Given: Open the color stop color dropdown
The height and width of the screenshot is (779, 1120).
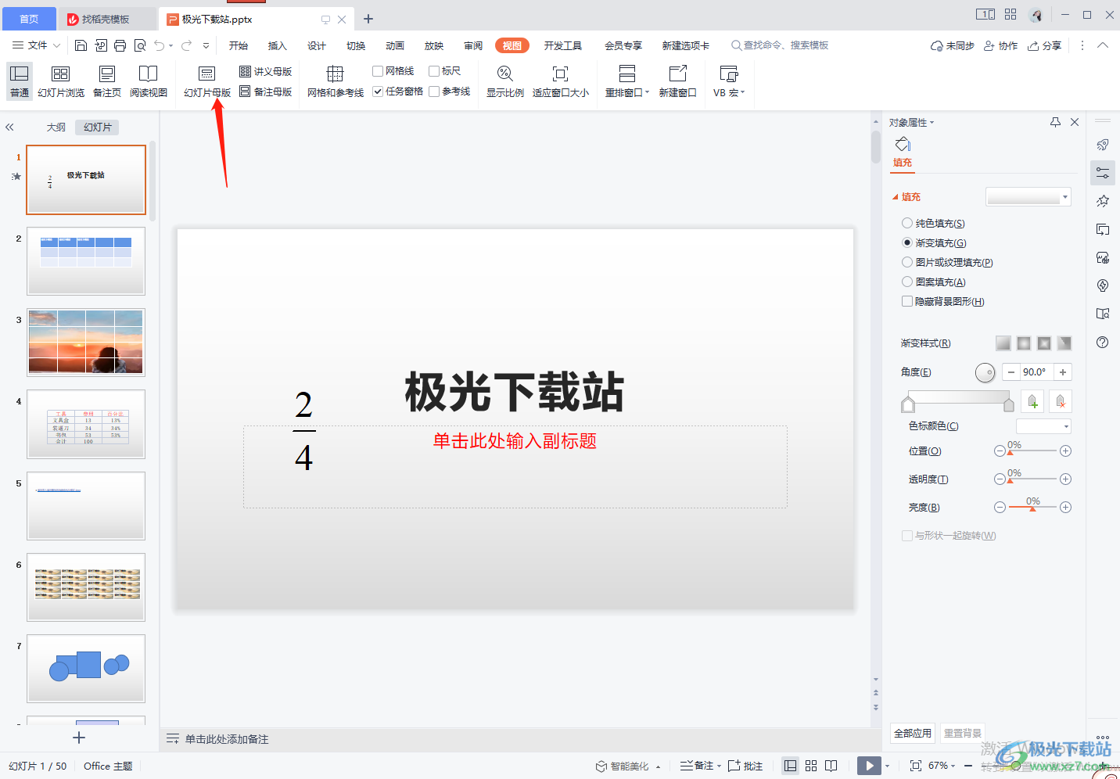Looking at the screenshot, I should (x=1043, y=426).
